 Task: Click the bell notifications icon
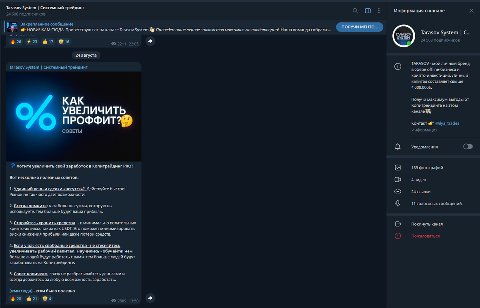coord(398,147)
